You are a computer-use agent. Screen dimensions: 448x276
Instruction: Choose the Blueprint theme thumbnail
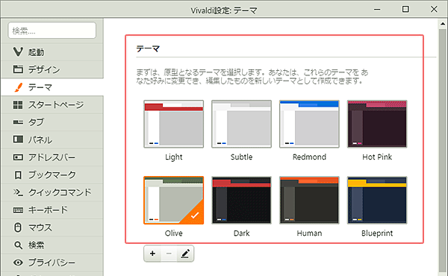(x=377, y=200)
